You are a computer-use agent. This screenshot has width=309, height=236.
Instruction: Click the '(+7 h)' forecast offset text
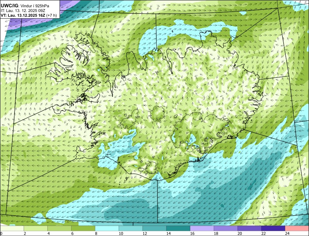click(51, 15)
